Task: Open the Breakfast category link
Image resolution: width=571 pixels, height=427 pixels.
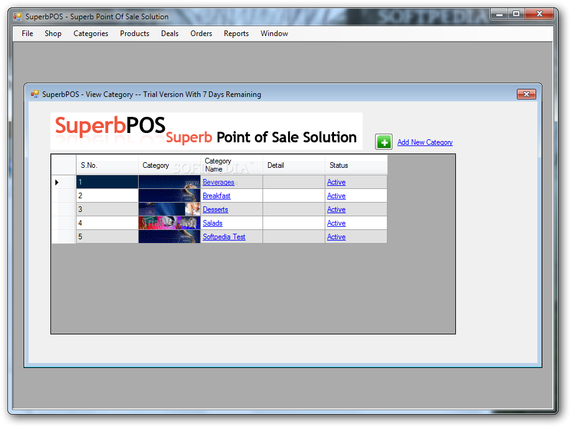Action: [216, 196]
